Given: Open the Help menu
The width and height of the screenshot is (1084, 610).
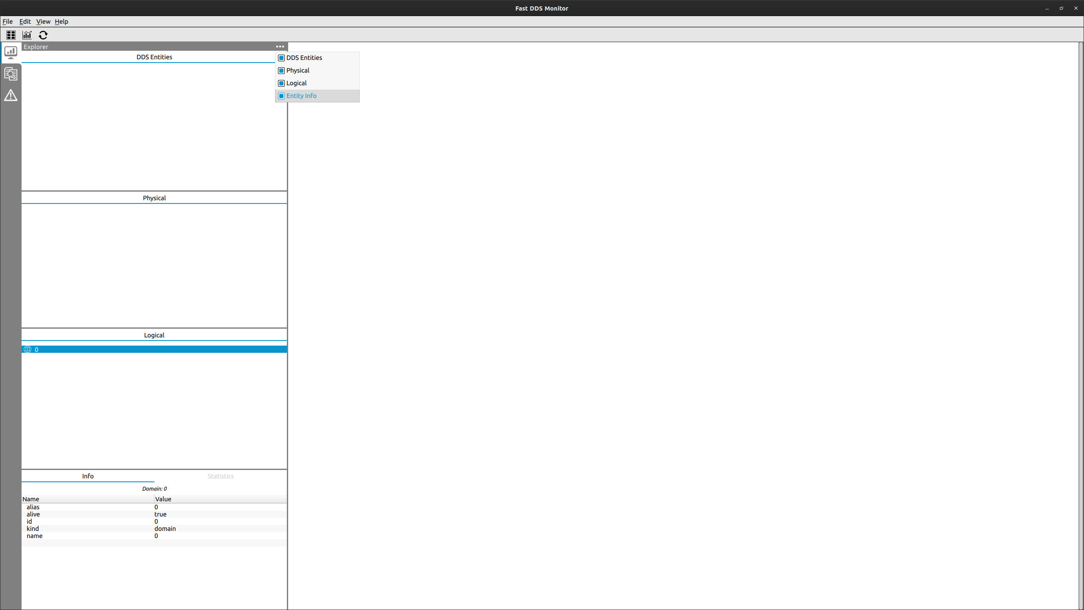Looking at the screenshot, I should [x=61, y=22].
